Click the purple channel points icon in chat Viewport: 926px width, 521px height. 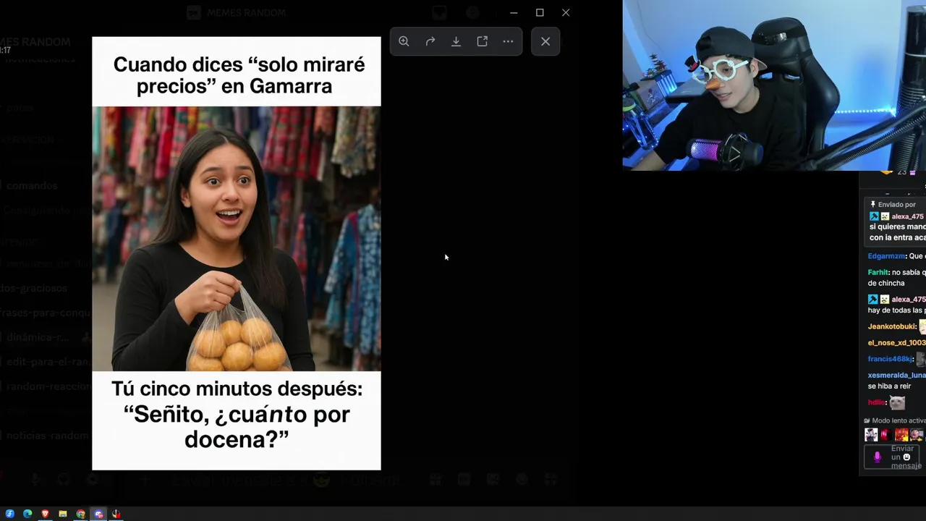(878, 457)
